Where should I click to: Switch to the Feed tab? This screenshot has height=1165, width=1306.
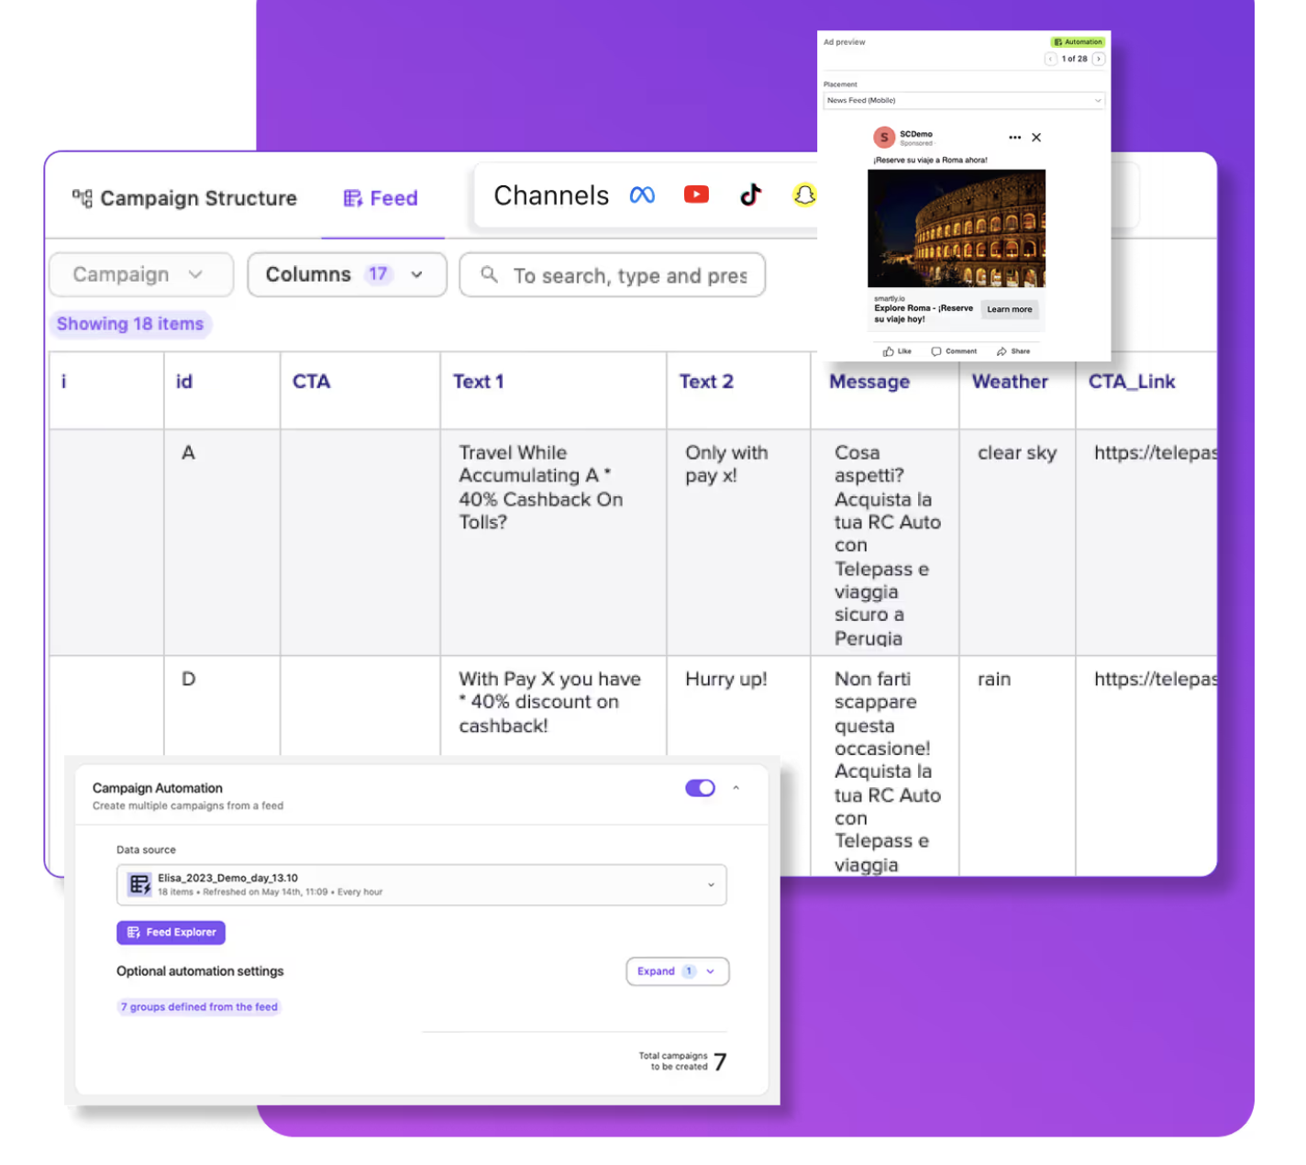(381, 199)
